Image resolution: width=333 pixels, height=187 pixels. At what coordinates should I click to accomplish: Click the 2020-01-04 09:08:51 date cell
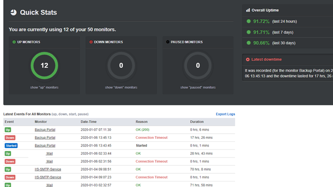click(x=96, y=169)
